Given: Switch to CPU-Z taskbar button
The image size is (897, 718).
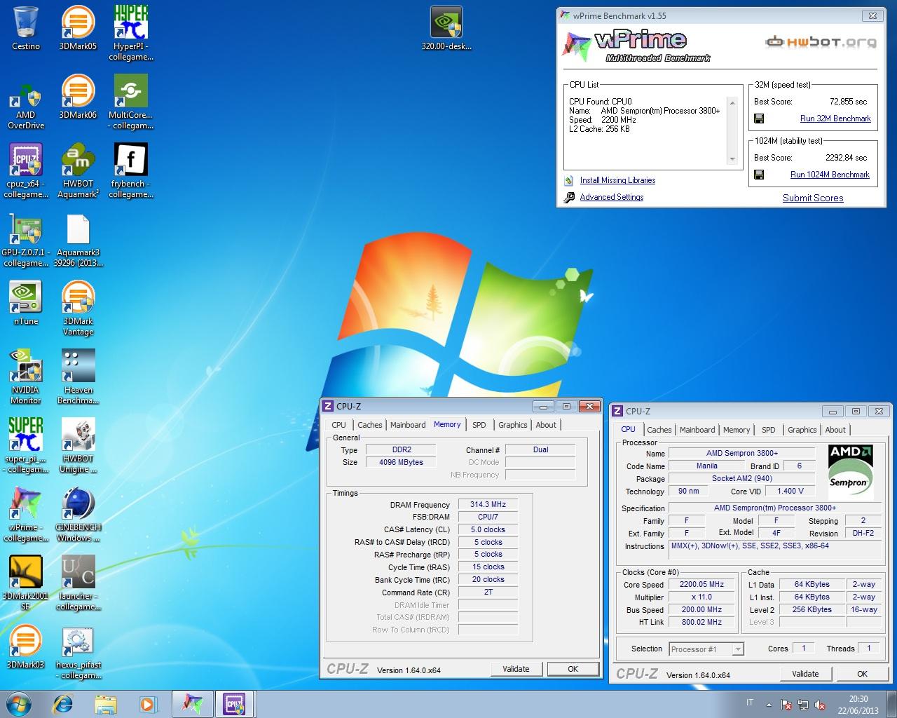Looking at the screenshot, I should [x=235, y=703].
